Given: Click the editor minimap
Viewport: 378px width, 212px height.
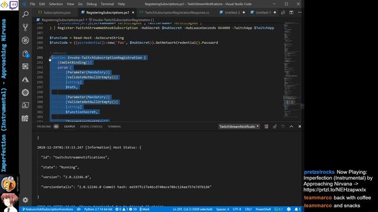Looking at the screenshot, I should coord(291,69).
